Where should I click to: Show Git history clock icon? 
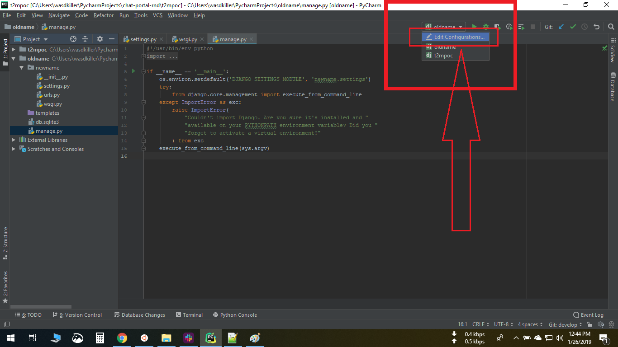pos(585,27)
